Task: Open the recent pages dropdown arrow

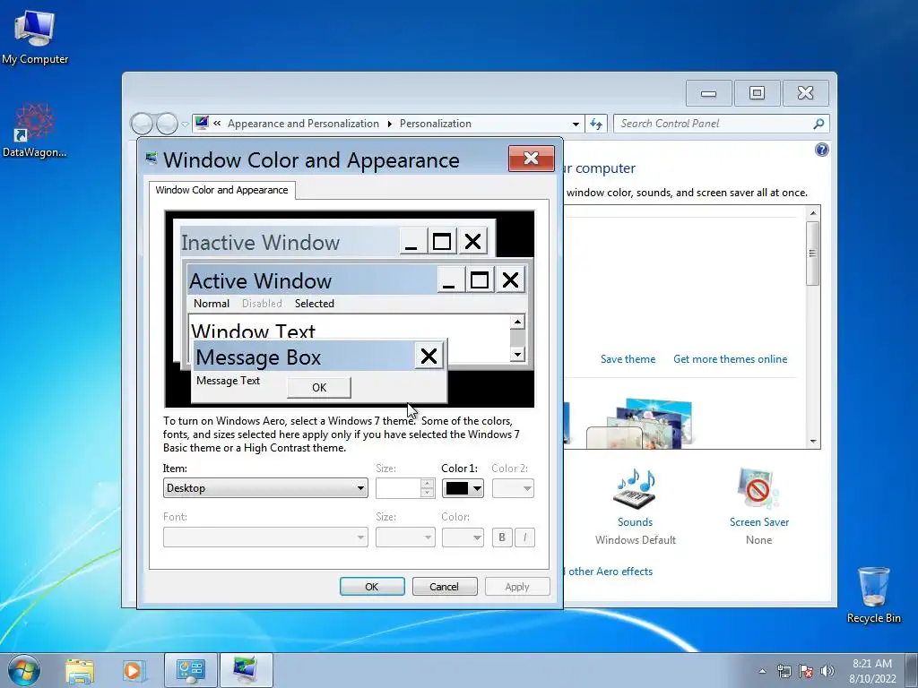Action: [x=185, y=124]
